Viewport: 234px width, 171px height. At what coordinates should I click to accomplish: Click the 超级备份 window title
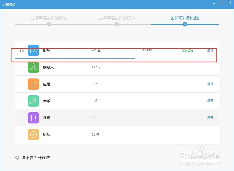pyautogui.click(x=9, y=5)
